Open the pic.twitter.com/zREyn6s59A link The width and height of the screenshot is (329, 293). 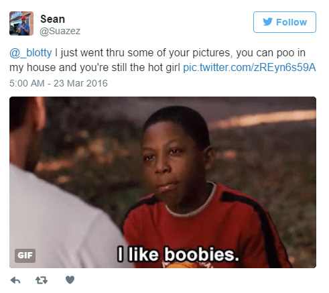(249, 67)
